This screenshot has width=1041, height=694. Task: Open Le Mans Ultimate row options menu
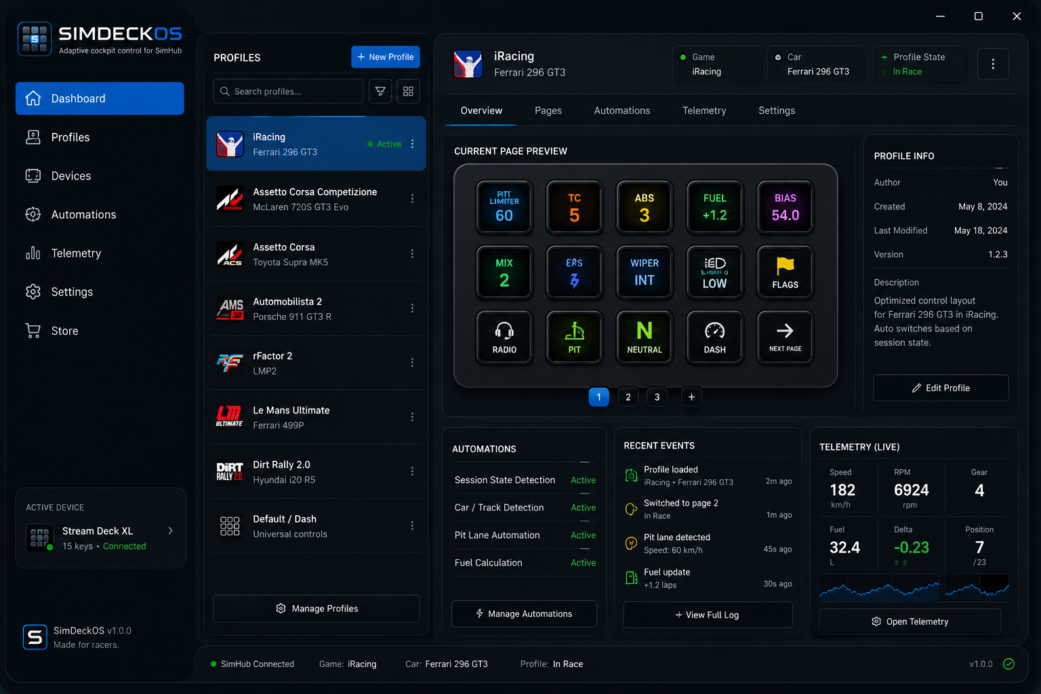tap(412, 417)
